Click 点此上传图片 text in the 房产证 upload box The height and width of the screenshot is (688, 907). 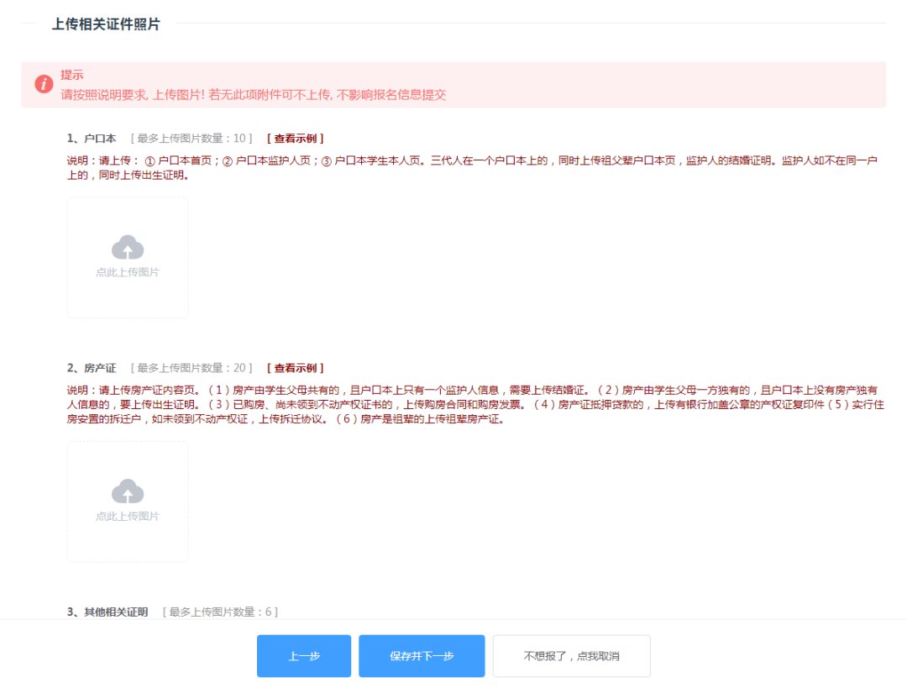click(128, 516)
